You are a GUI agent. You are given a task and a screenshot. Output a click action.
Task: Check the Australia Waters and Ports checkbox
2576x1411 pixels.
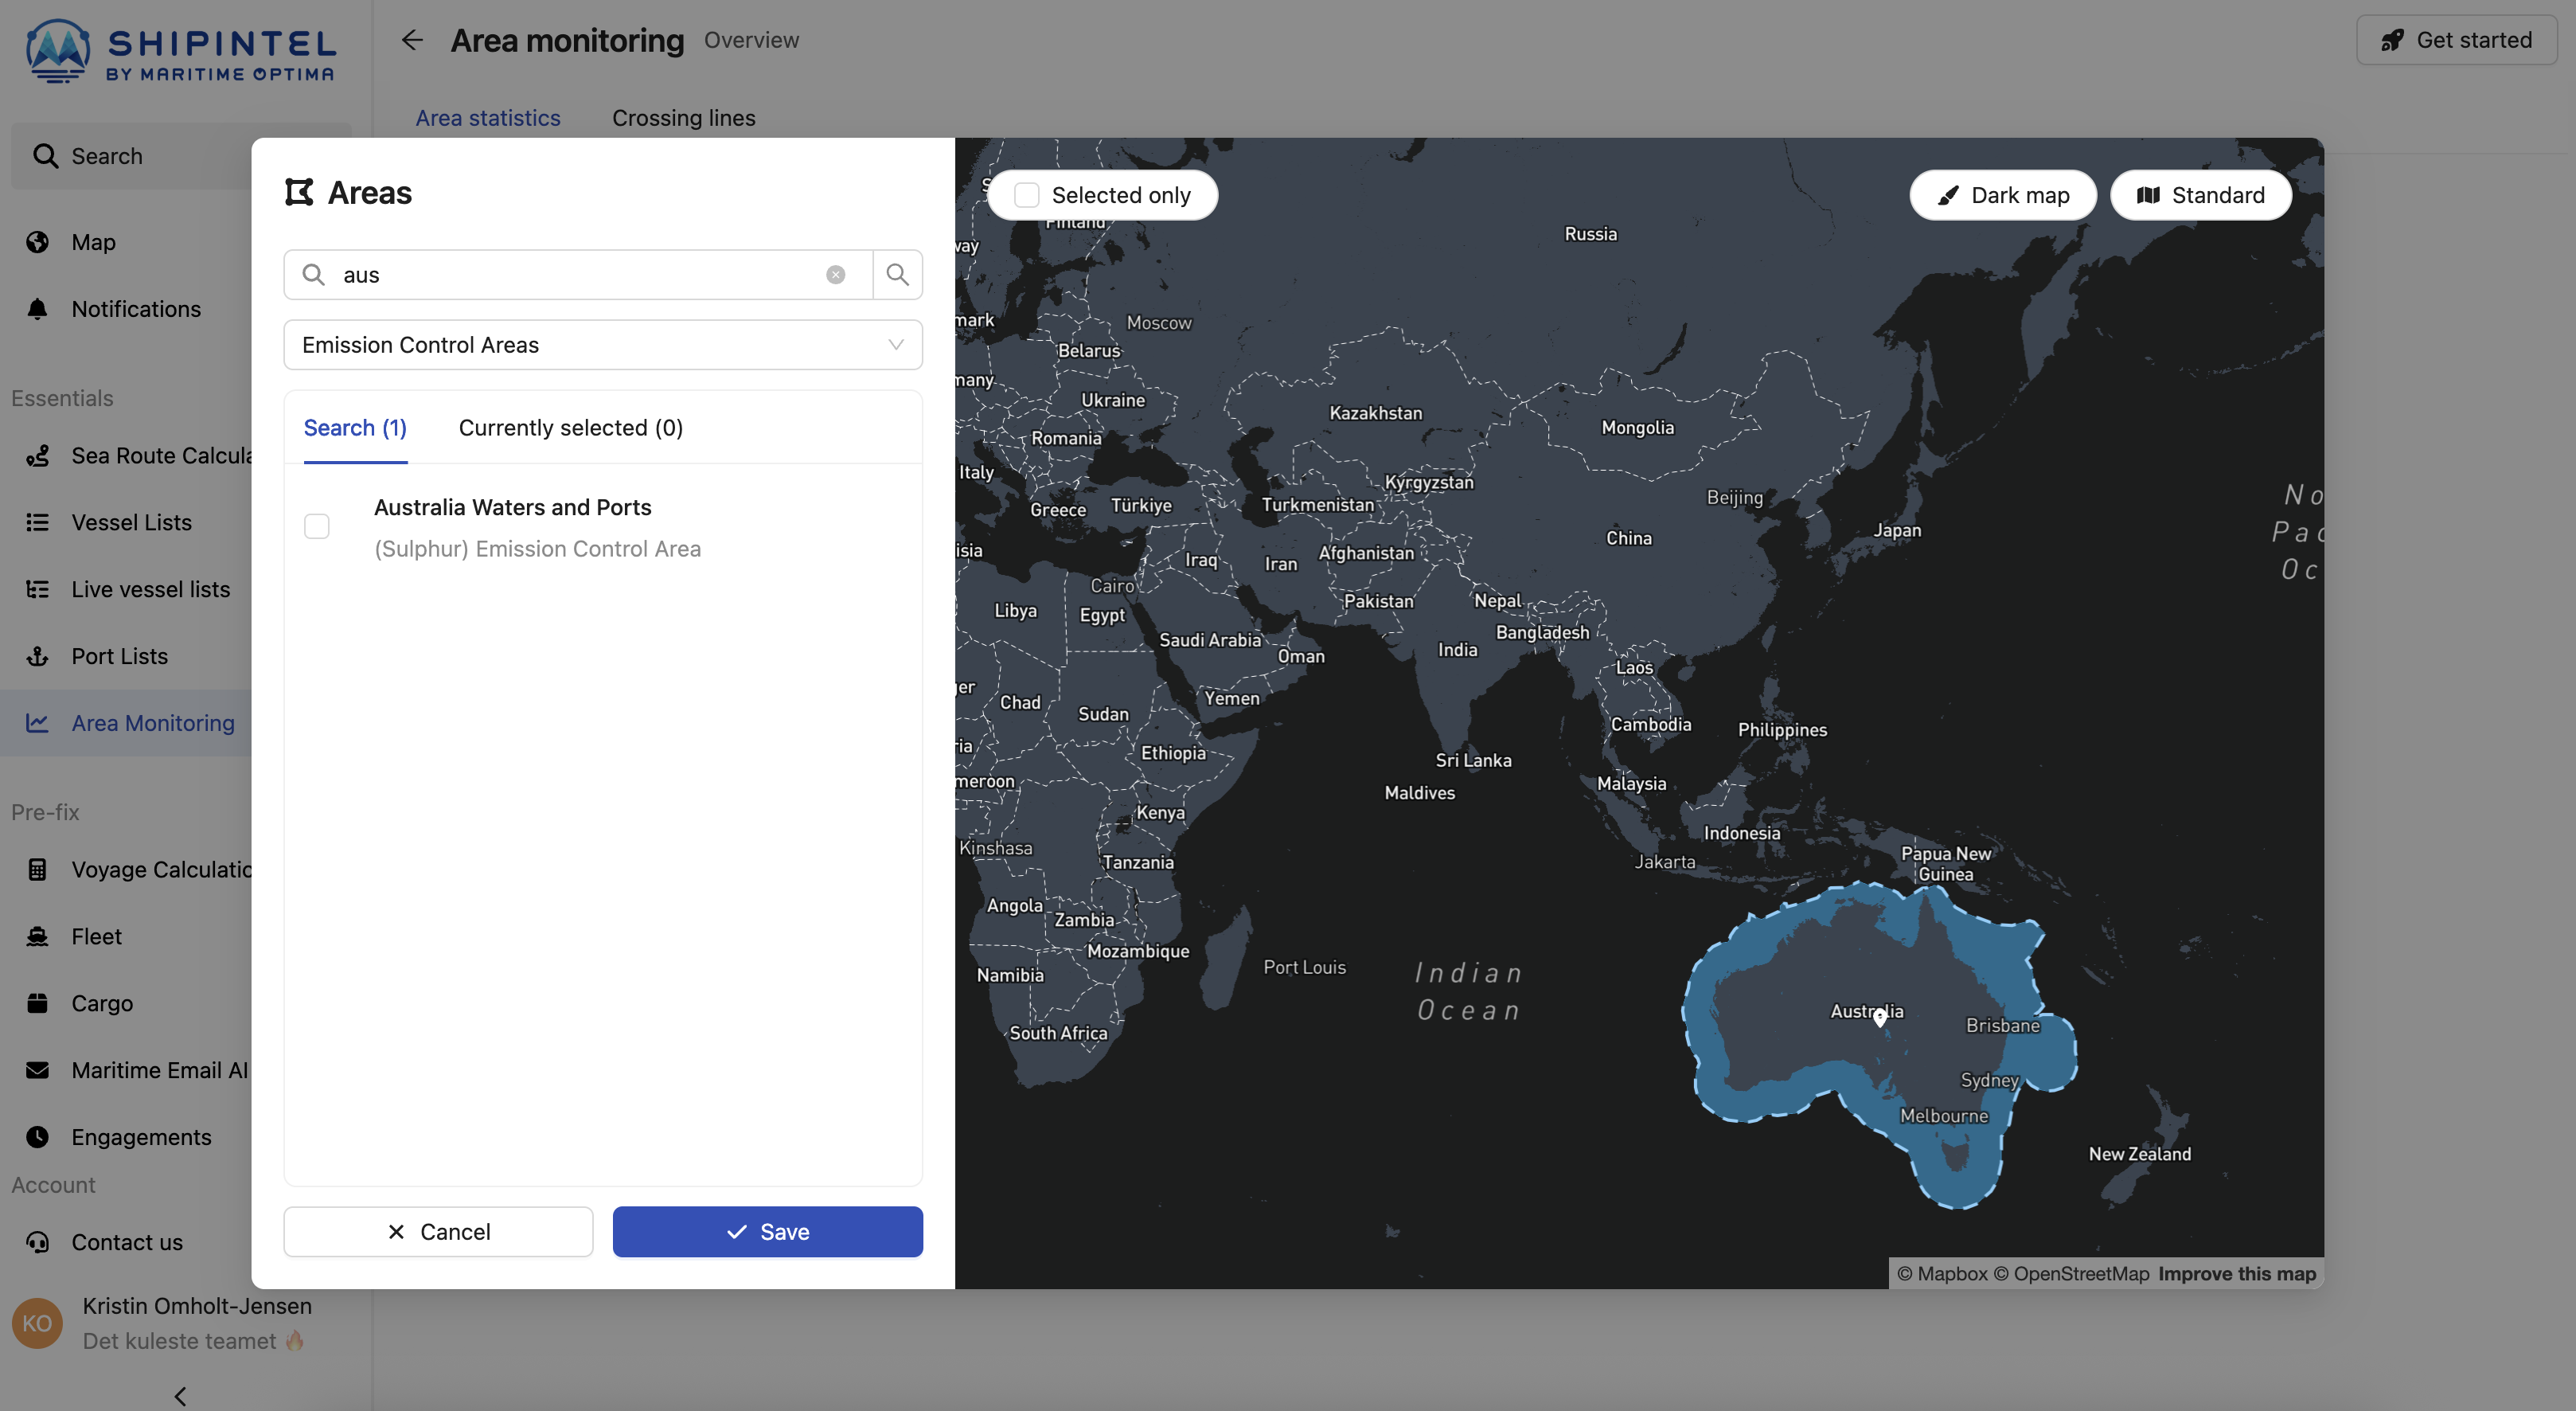pyautogui.click(x=317, y=526)
